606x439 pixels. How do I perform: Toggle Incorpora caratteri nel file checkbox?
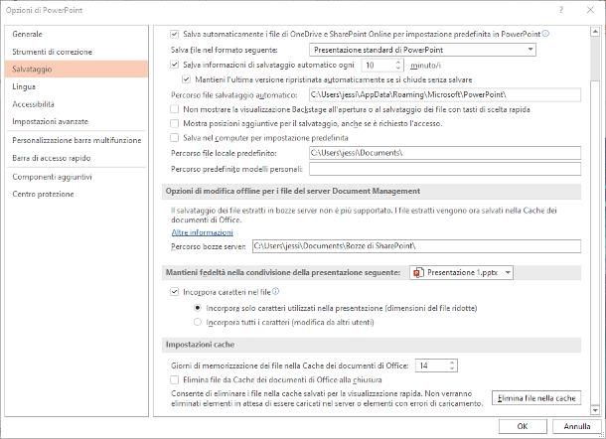click(x=174, y=292)
